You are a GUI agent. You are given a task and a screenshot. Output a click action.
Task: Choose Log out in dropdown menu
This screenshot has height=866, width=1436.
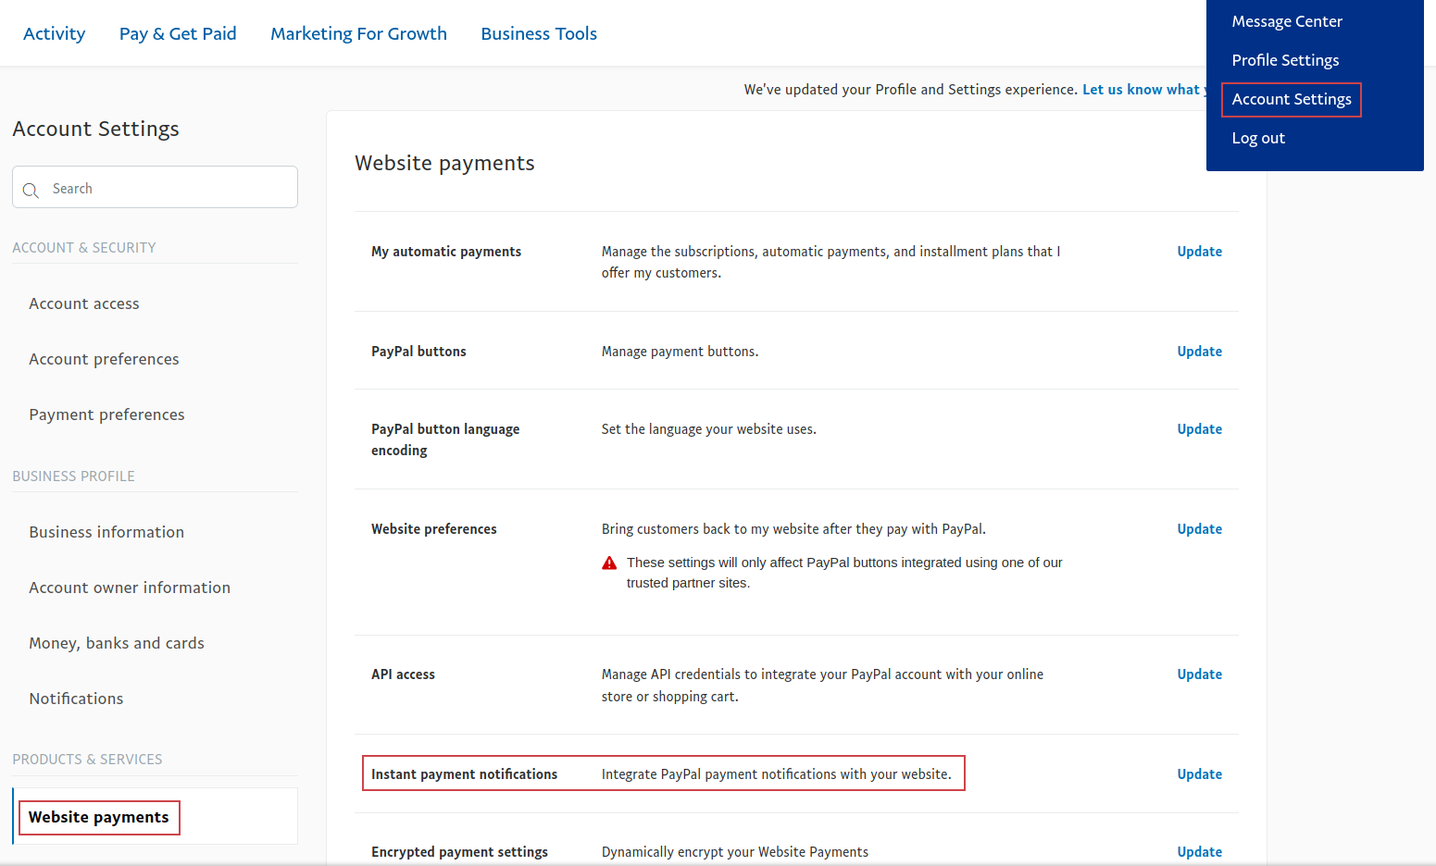coord(1258,138)
